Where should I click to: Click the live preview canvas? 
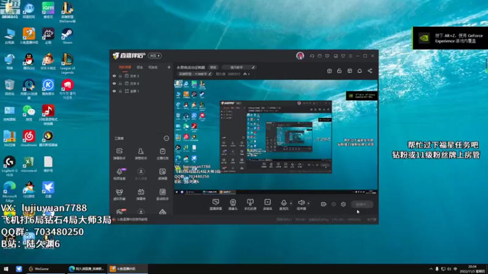pos(276,137)
